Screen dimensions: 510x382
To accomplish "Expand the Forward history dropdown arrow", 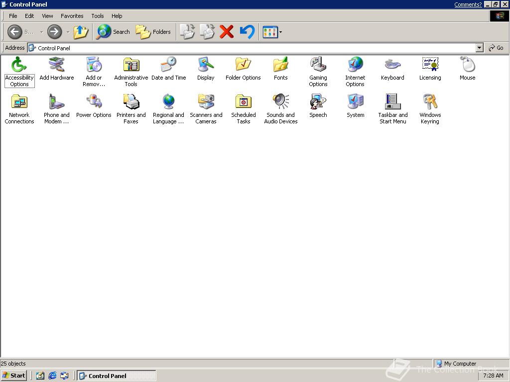I will click(68, 32).
